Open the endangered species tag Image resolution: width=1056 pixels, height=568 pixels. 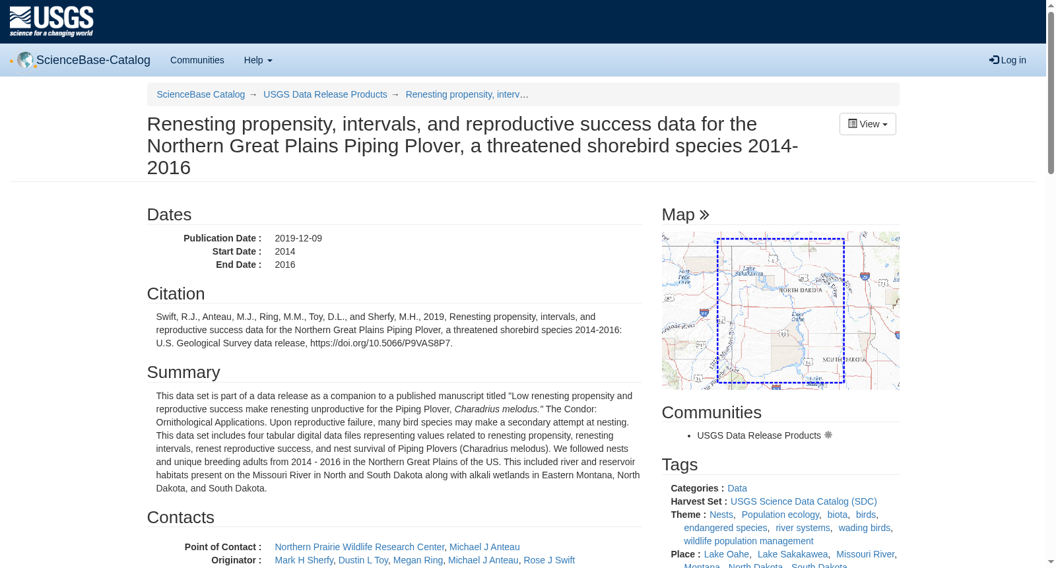click(x=725, y=528)
